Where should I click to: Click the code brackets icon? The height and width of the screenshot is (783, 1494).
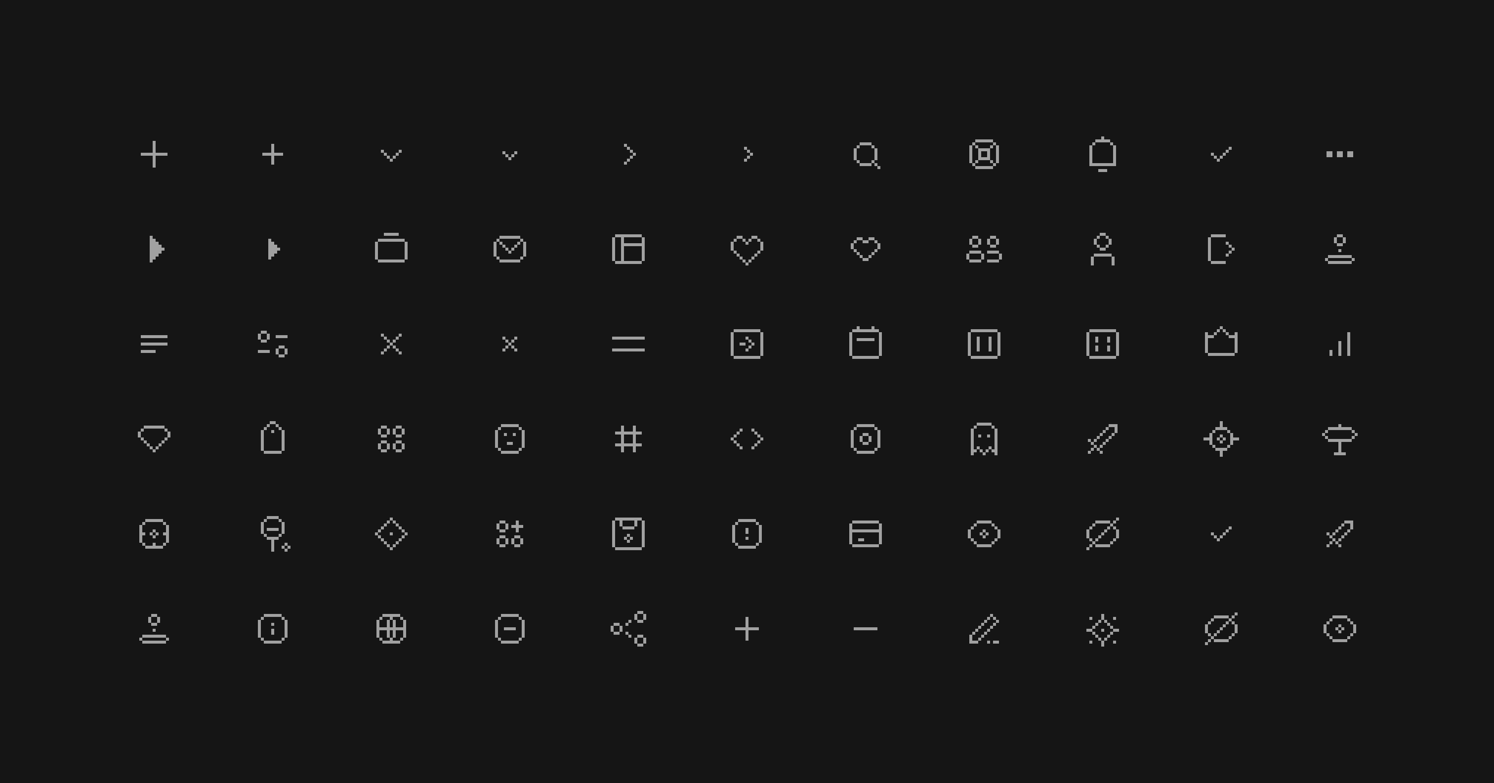(x=747, y=439)
